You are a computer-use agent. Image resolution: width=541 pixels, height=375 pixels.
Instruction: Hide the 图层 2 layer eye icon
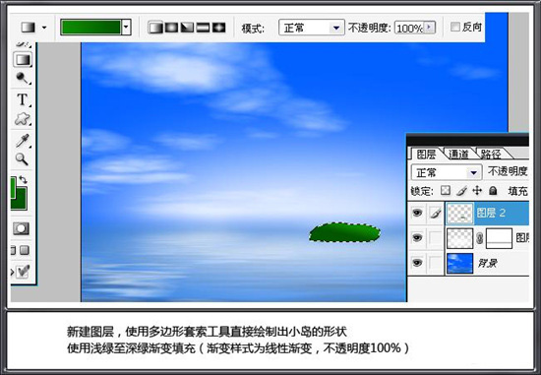click(x=417, y=213)
